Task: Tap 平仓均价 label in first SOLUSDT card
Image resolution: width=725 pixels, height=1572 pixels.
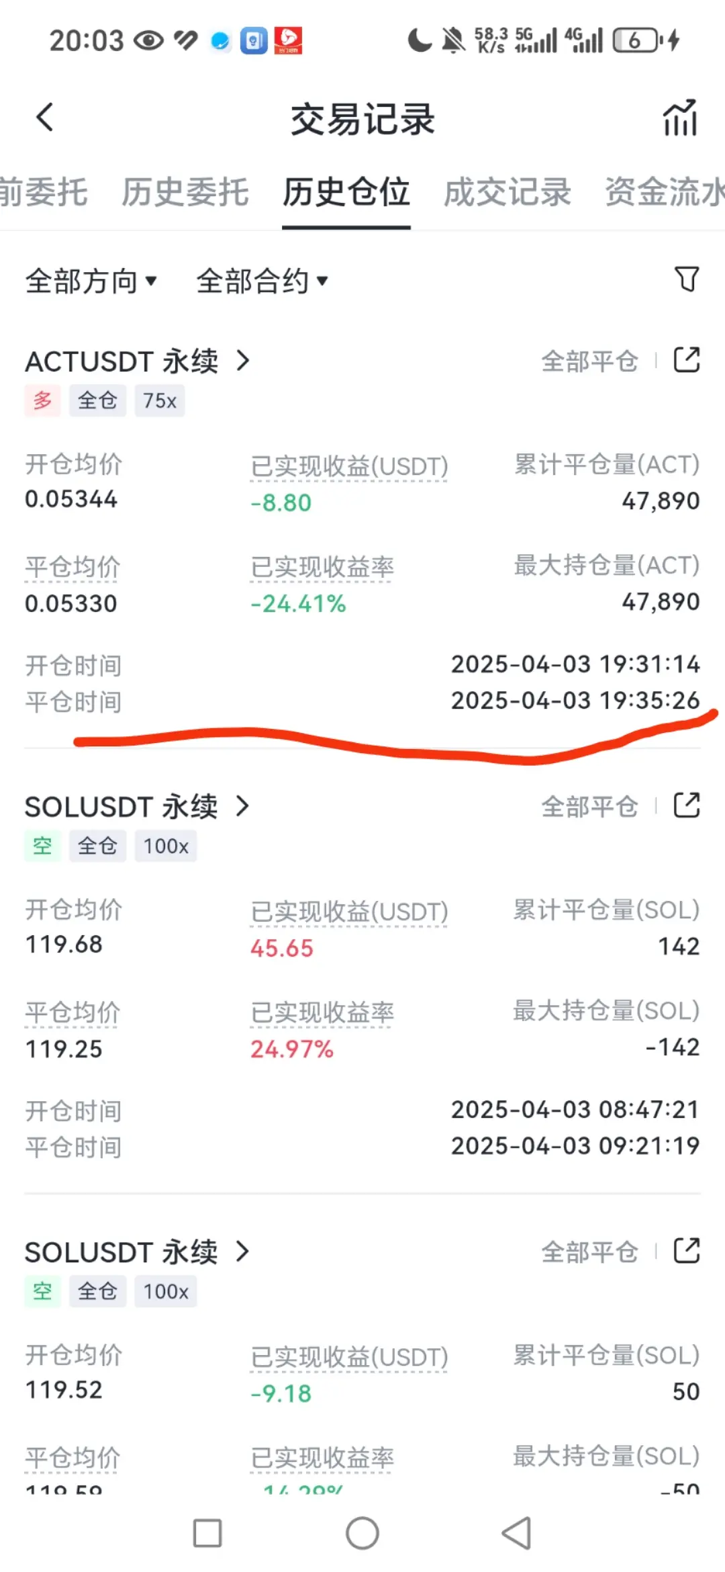Action: pos(72,1012)
